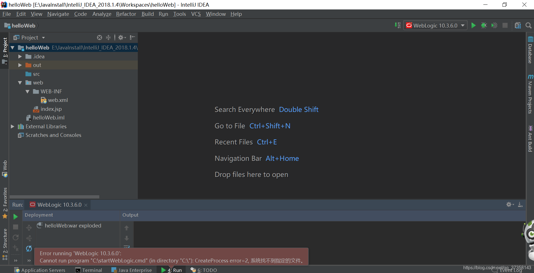This screenshot has height=273, width=534.
Task: Open the Navigate menu
Action: (x=58, y=14)
